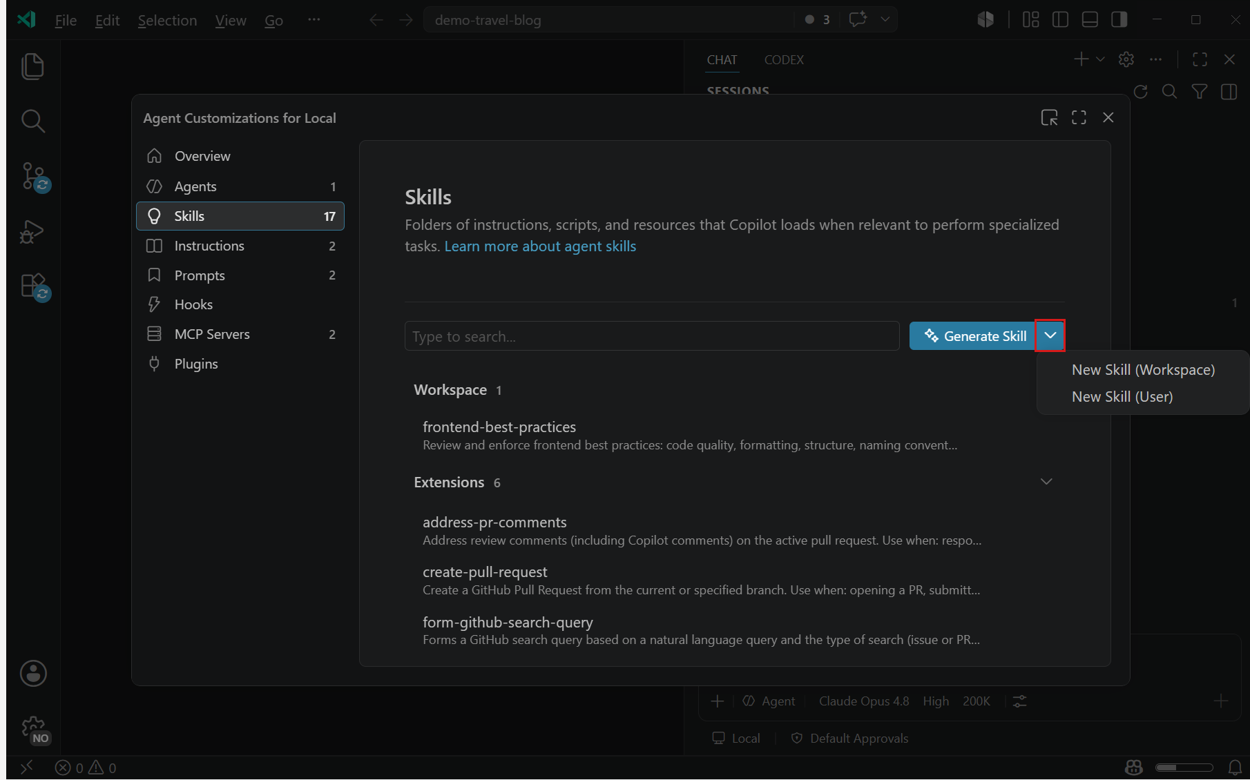The height and width of the screenshot is (780, 1250).
Task: Toggle fullscreen for Agent Customizations dialog
Action: click(1079, 118)
